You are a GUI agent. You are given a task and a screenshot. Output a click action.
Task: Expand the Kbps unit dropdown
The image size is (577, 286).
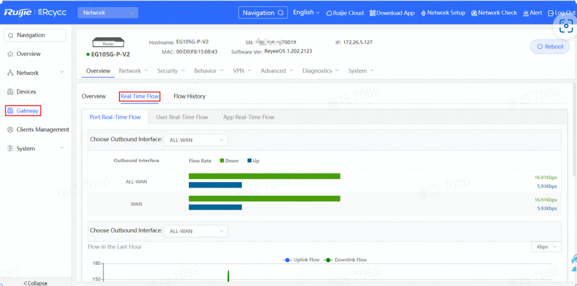pos(546,247)
